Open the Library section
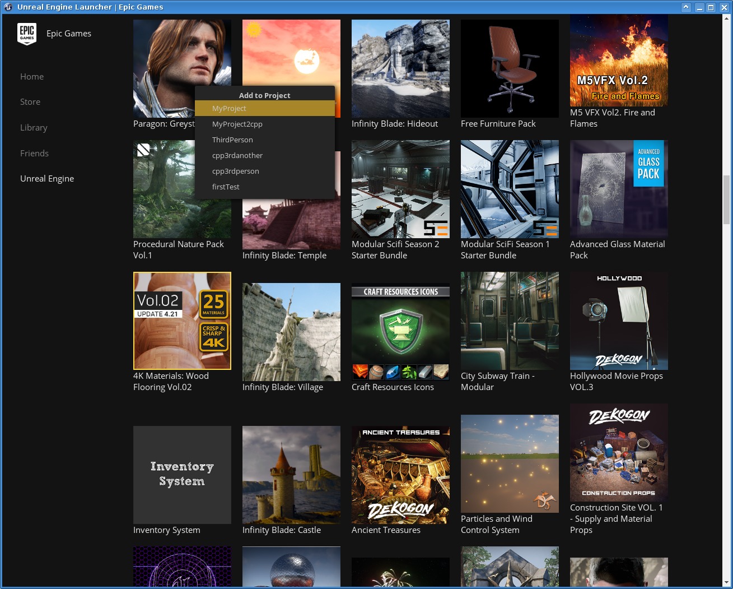This screenshot has height=589, width=733. click(34, 128)
